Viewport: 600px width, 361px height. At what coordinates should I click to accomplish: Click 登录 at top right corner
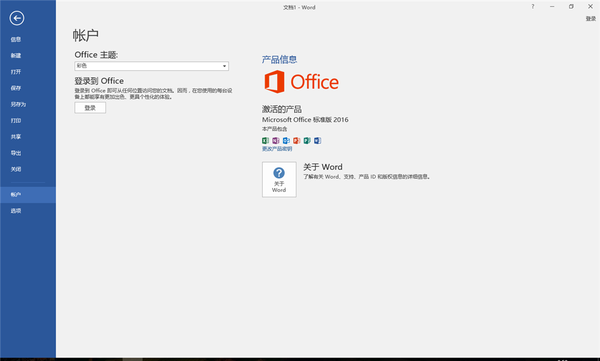click(x=591, y=19)
